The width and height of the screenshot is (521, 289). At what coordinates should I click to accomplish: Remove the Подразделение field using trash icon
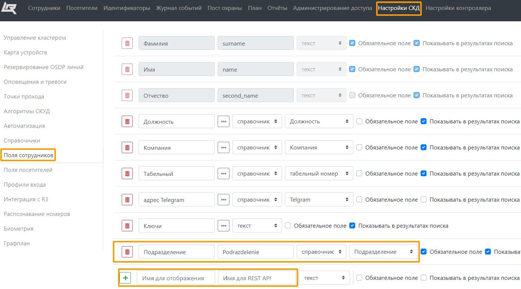[127, 252]
